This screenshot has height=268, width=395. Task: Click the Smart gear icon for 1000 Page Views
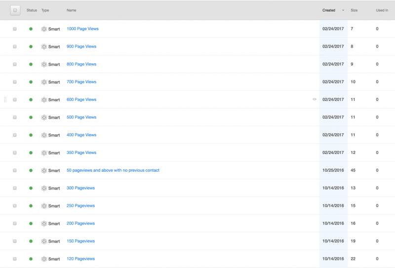tap(44, 29)
